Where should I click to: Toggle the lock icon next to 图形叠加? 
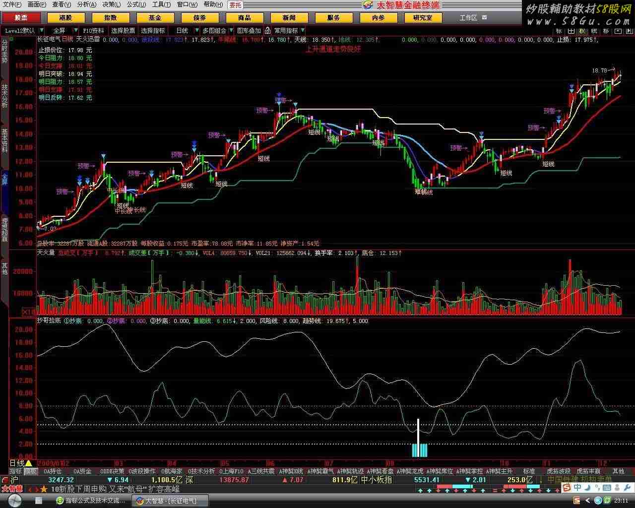point(267,30)
